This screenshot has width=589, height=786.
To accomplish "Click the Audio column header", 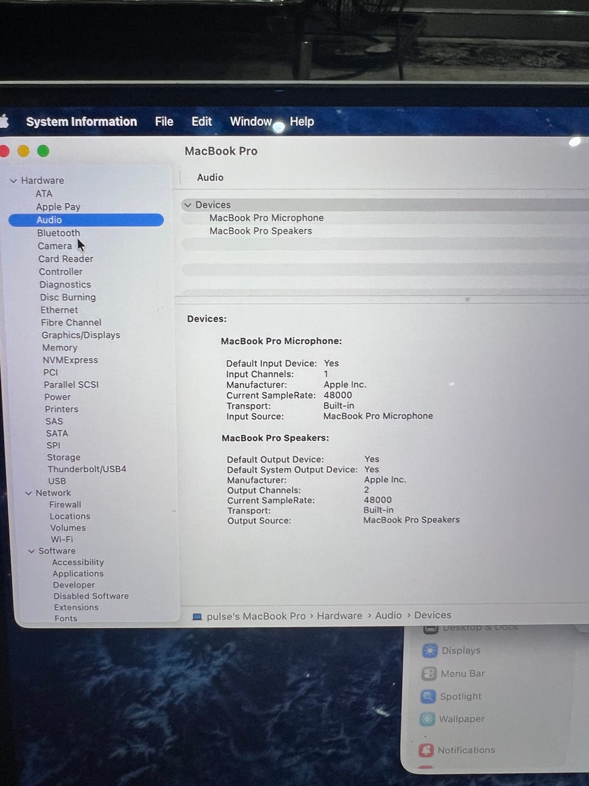I will [x=210, y=177].
